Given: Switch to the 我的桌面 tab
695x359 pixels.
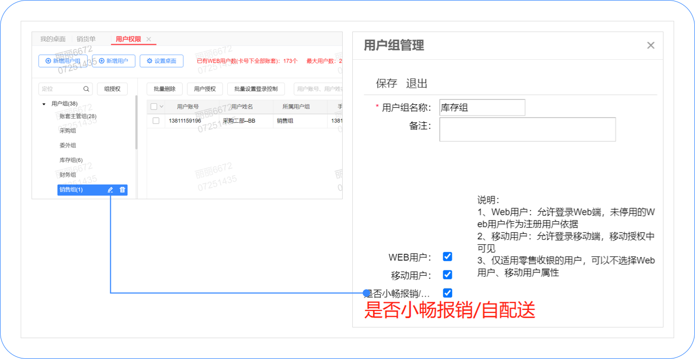Looking at the screenshot, I should (x=53, y=39).
